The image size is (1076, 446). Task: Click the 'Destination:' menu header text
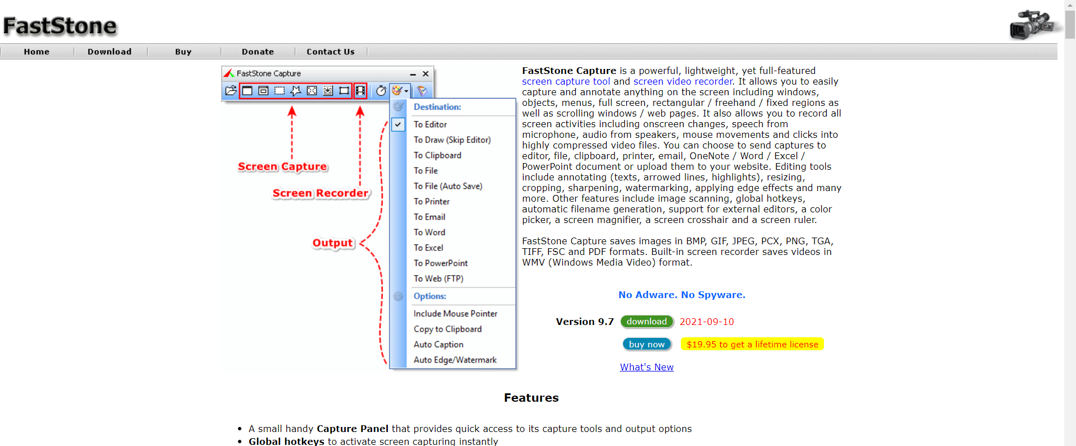click(x=437, y=107)
